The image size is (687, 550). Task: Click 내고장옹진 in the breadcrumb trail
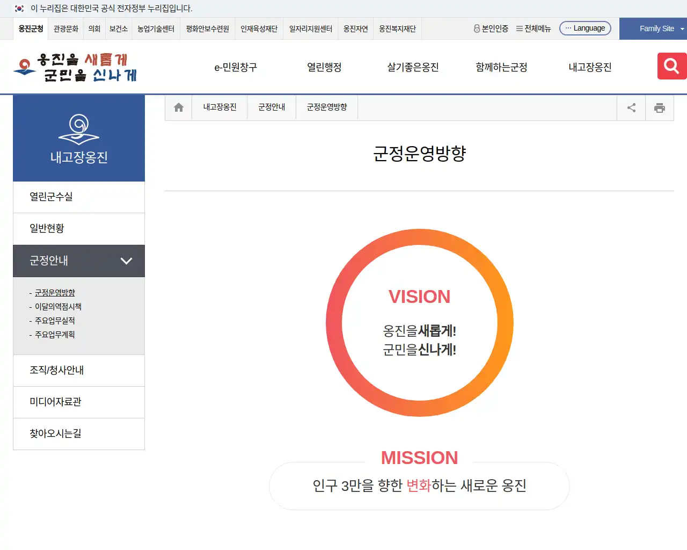point(219,107)
